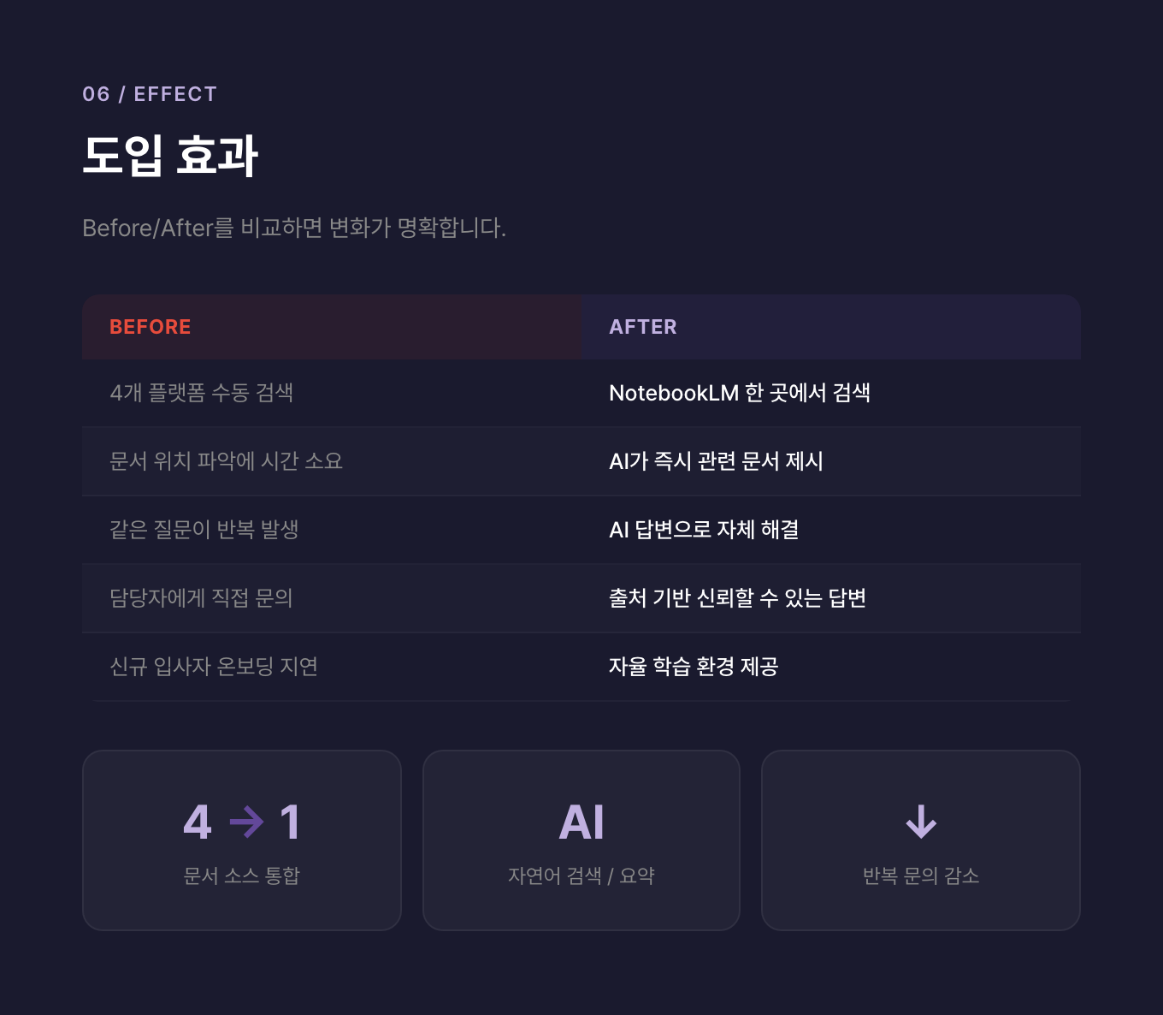The height and width of the screenshot is (1015, 1163).
Task: Click the large AI symbol in middle card
Action: point(581,822)
